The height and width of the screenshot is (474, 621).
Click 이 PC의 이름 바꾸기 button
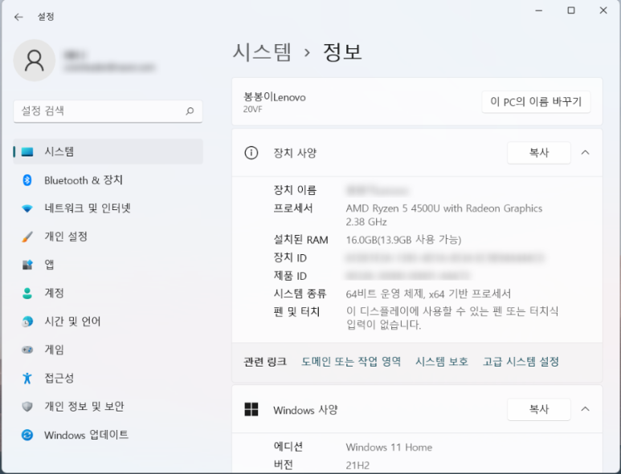coord(536,102)
